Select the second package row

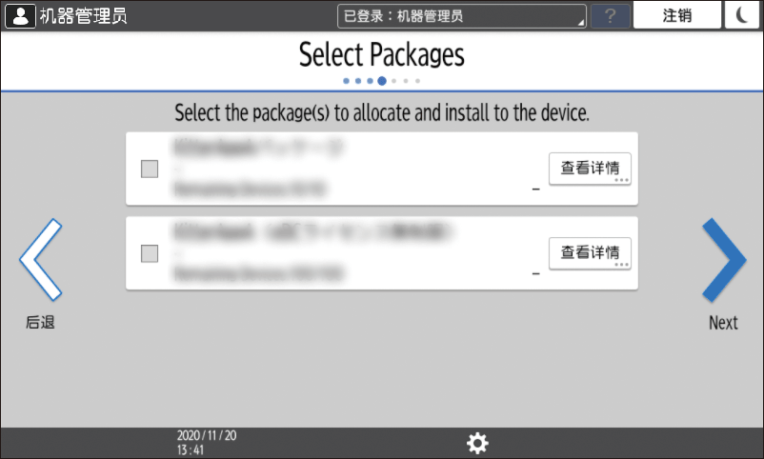click(382, 253)
